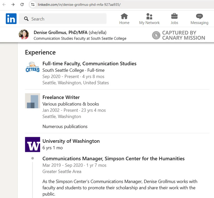This screenshot has height=198, width=214.
Task: Reload the page with the refresh icon
Action: click(x=22, y=5)
